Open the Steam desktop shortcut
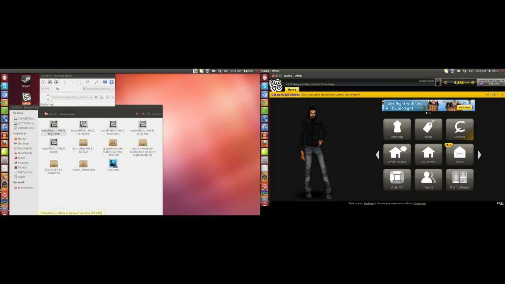505x284 pixels. pyautogui.click(x=26, y=82)
